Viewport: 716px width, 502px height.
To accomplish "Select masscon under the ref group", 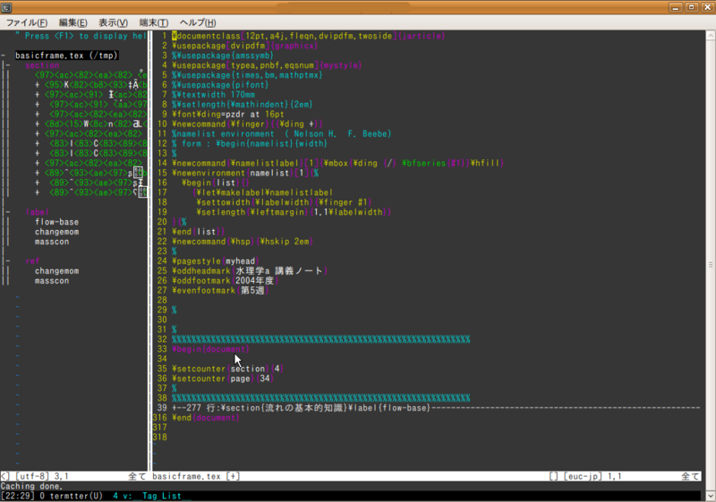I will [52, 281].
